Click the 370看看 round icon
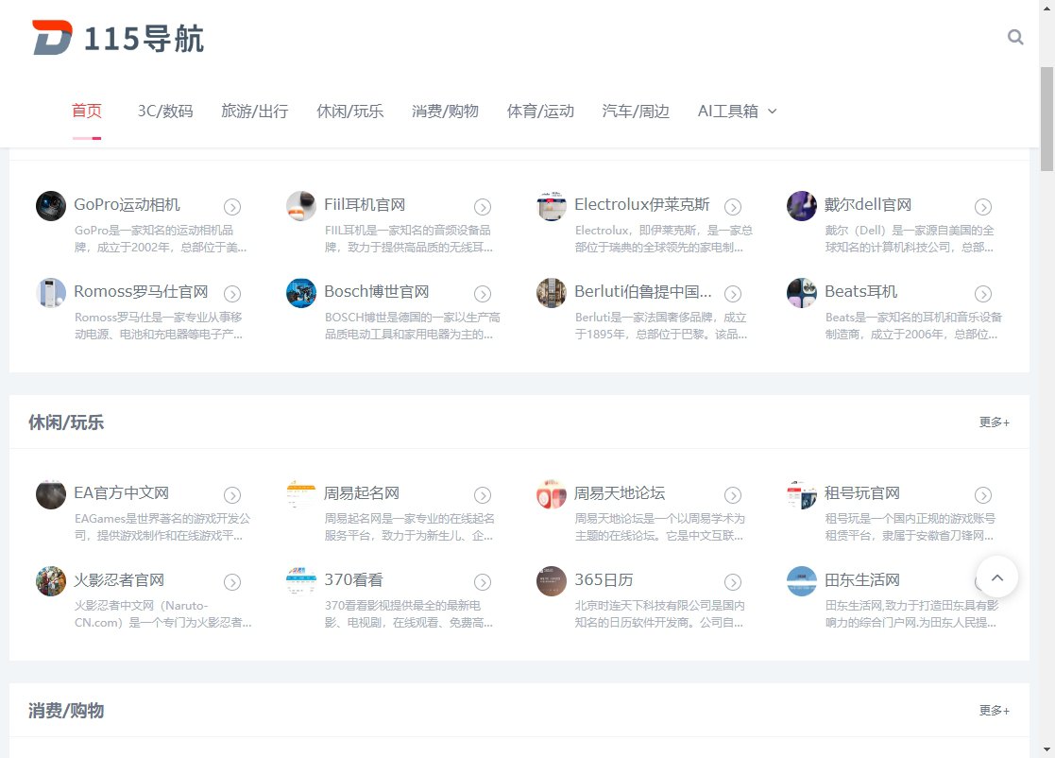 click(301, 581)
